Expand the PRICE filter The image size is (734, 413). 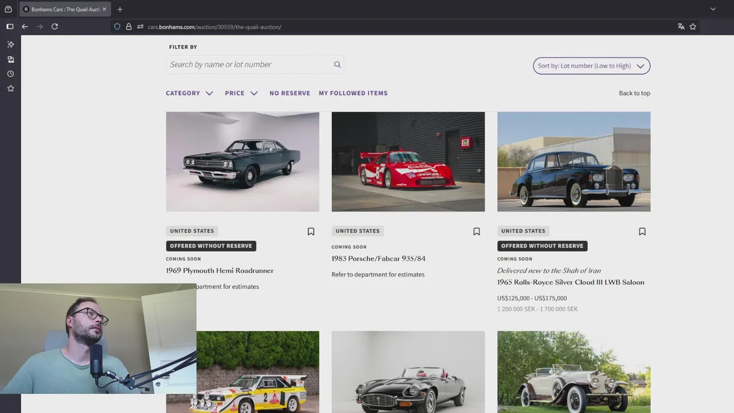pyautogui.click(x=241, y=93)
